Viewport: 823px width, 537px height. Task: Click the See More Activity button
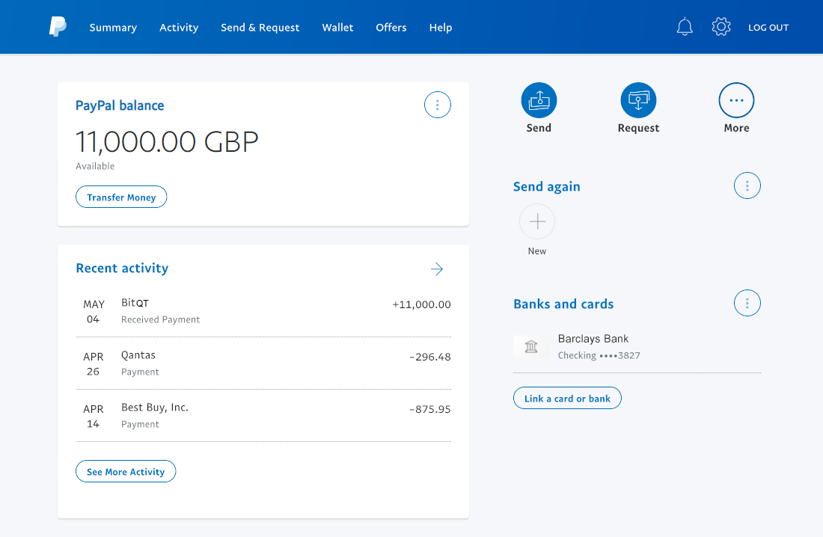[x=126, y=471]
